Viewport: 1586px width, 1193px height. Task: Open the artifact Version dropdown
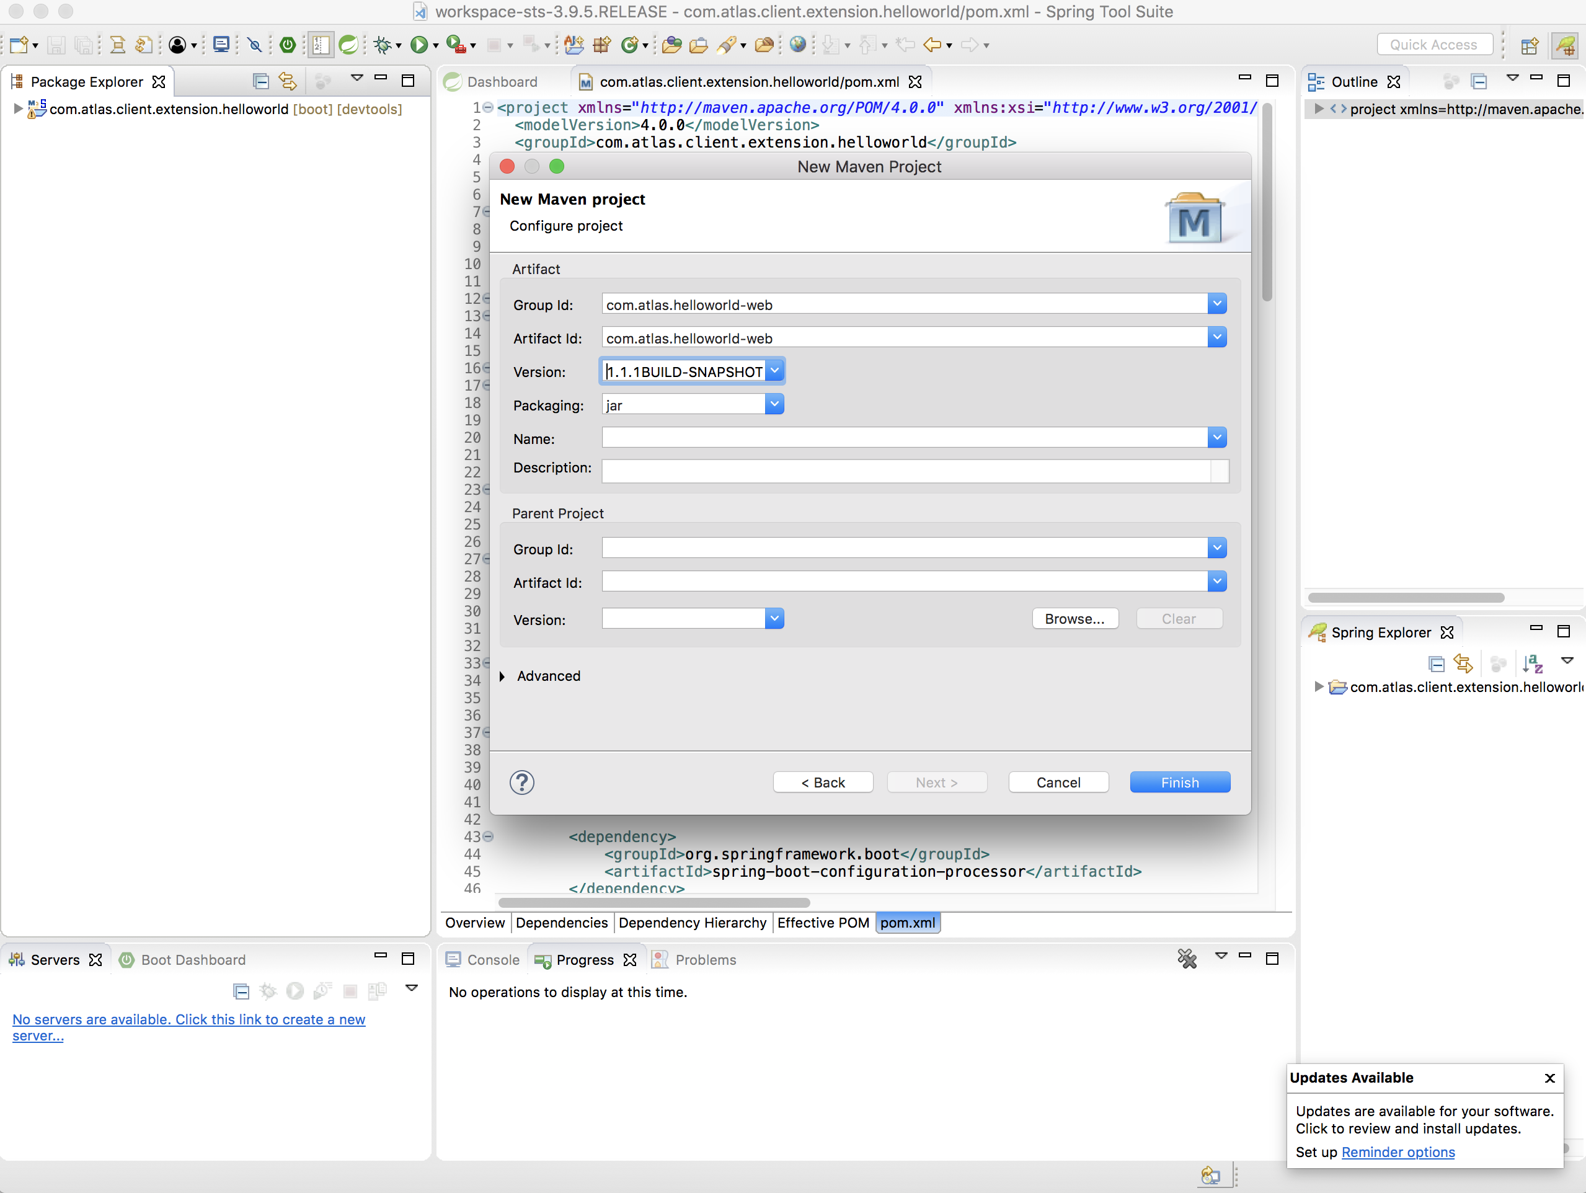click(774, 371)
